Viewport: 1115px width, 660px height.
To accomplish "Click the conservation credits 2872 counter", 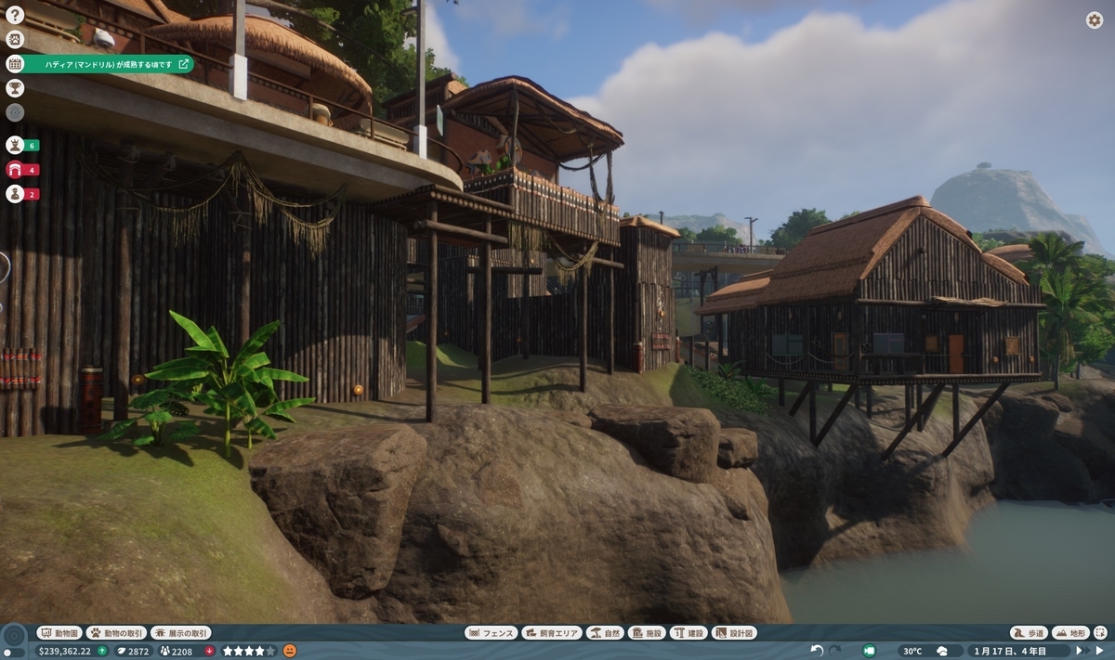I will (x=132, y=651).
